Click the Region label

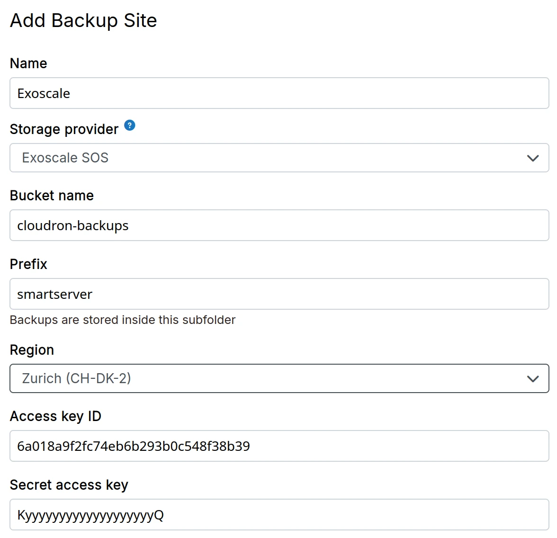(32, 350)
